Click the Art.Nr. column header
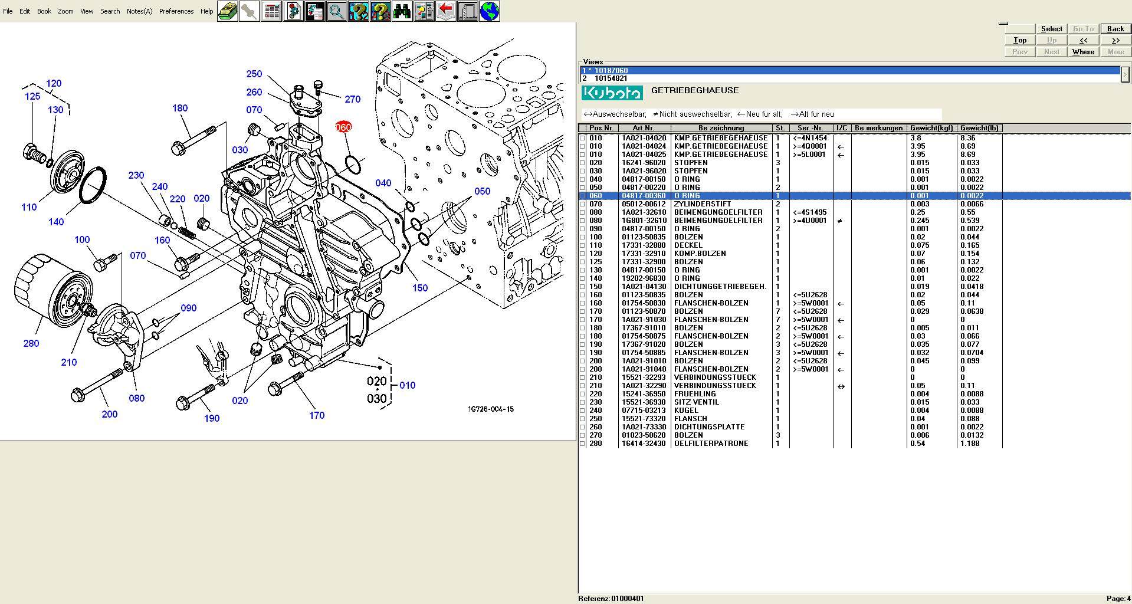The height and width of the screenshot is (604, 1132). [x=643, y=128]
